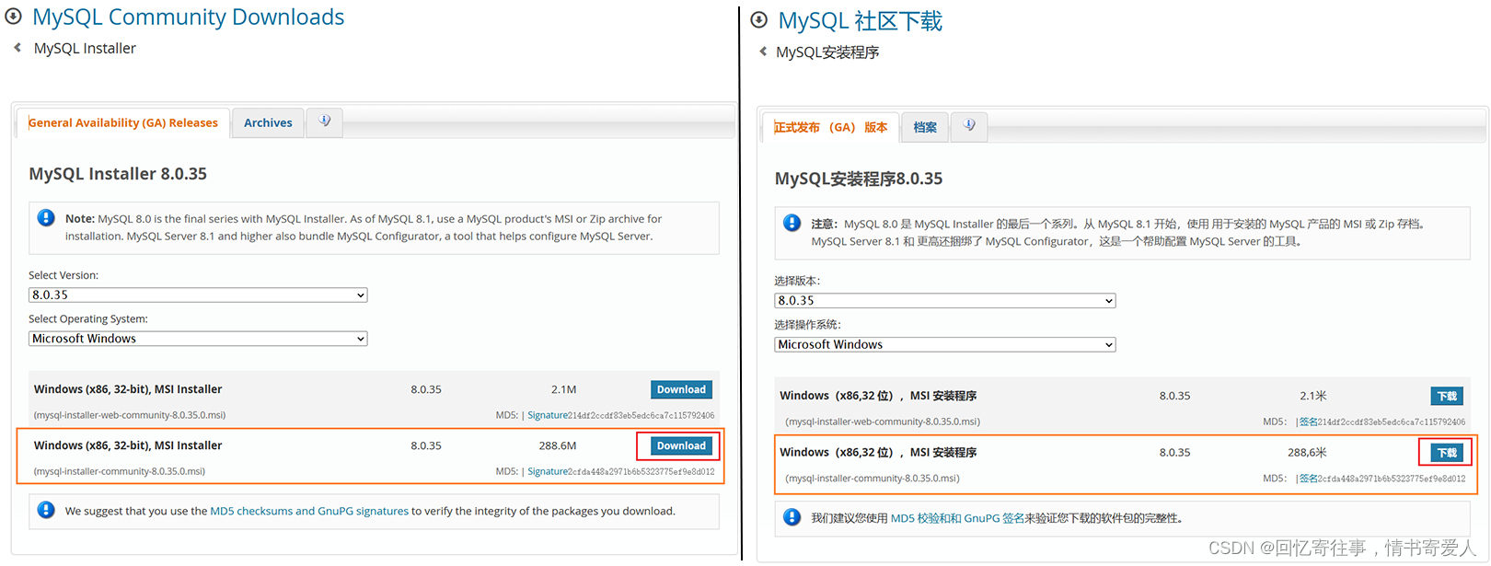Download the 2.1M web-community MSI installer
Screen dimensions: 1491x566
pos(681,389)
